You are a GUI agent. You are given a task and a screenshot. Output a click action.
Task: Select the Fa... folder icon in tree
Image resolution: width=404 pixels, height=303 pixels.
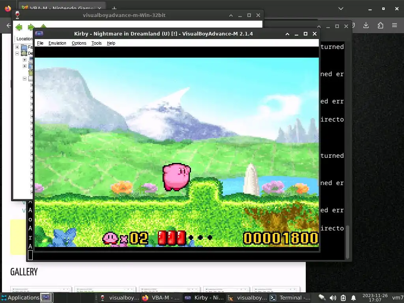click(x=24, y=47)
